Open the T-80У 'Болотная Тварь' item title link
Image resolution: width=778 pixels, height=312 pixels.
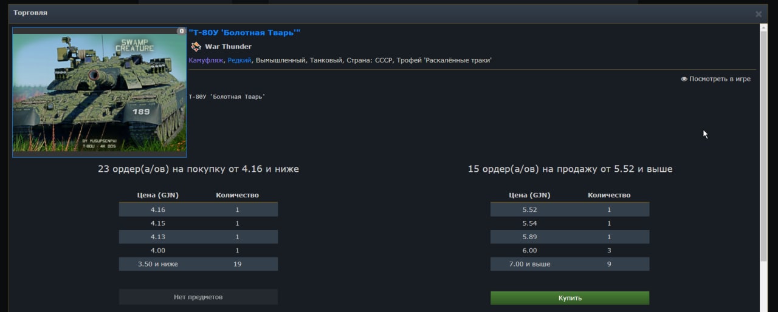click(x=244, y=33)
